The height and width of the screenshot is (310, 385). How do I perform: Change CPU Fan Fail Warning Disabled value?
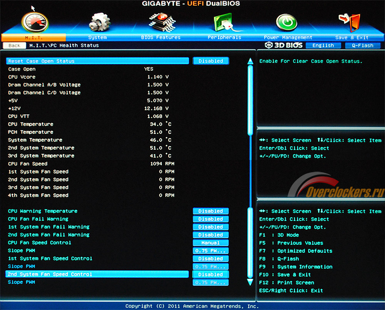[211, 219]
